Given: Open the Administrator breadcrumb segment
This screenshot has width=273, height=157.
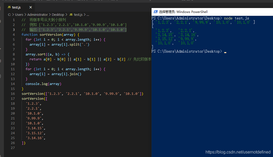Looking at the screenshot, I should pyautogui.click(x=37, y=15).
